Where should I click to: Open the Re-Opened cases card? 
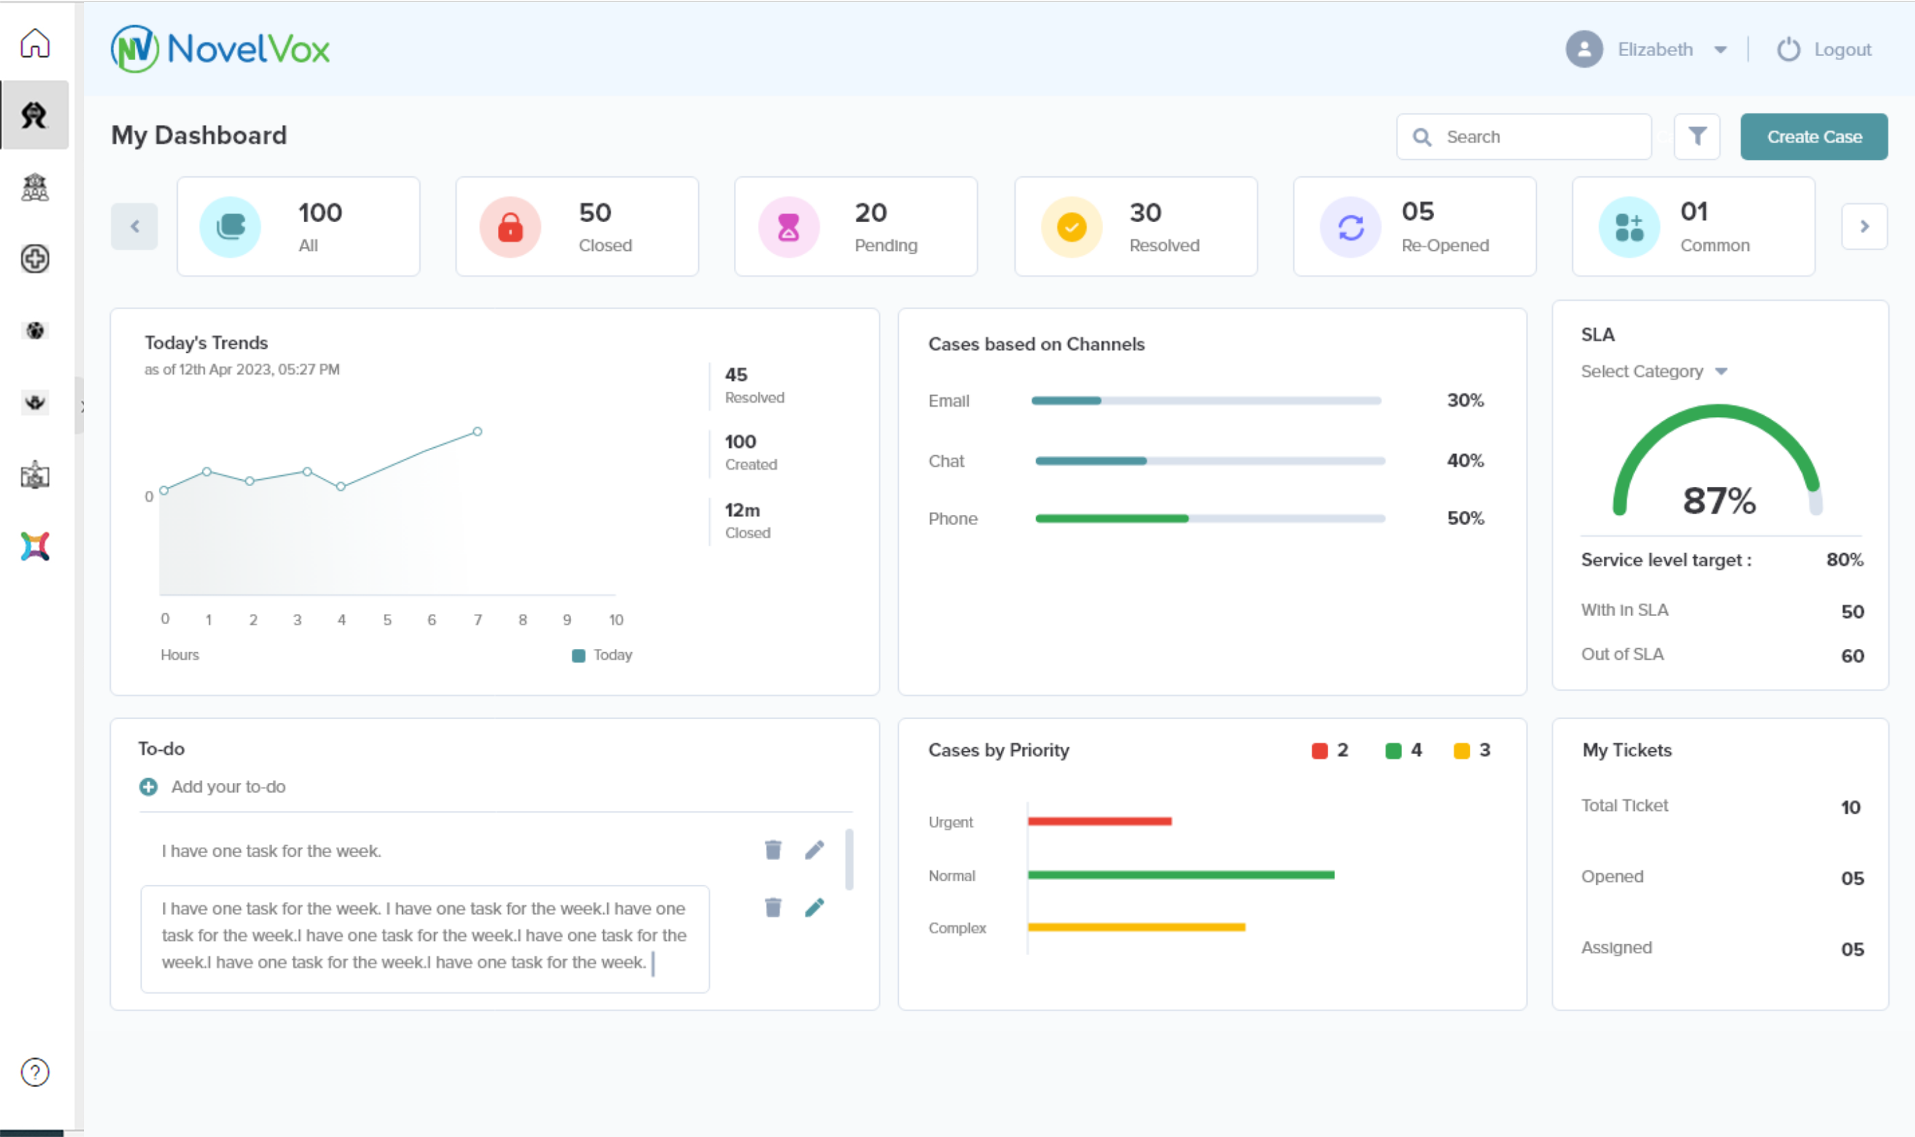1414,227
